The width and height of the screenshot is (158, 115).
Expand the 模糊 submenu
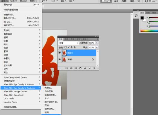pyautogui.click(x=21, y=37)
